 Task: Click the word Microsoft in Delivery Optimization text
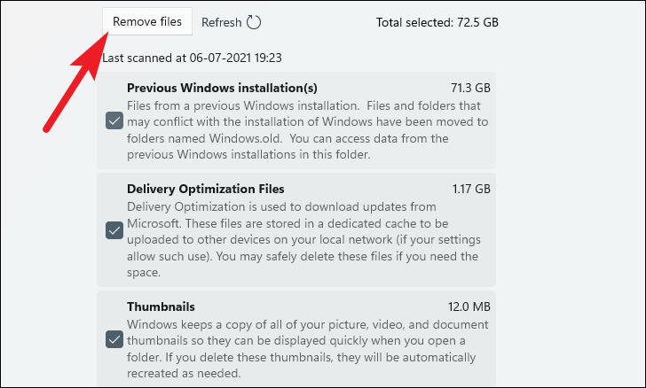pyautogui.click(x=158, y=222)
